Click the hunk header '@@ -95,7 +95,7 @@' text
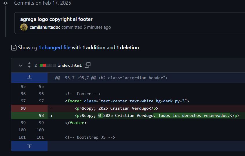245x156 pixels. (76, 78)
